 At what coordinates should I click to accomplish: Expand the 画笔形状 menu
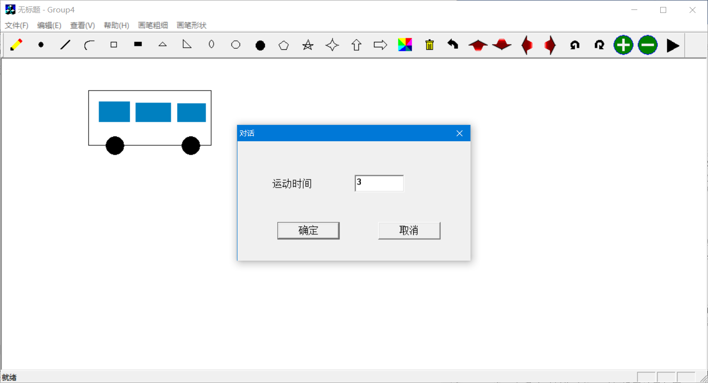point(191,25)
